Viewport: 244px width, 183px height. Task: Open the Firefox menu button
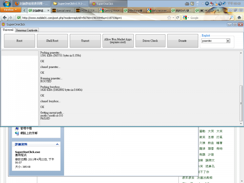pos(10,10)
